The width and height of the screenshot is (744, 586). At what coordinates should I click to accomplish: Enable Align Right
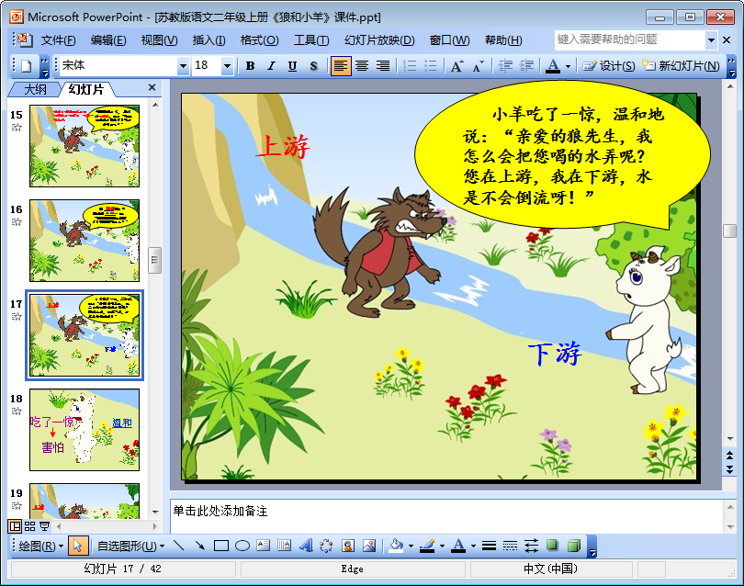(x=383, y=66)
